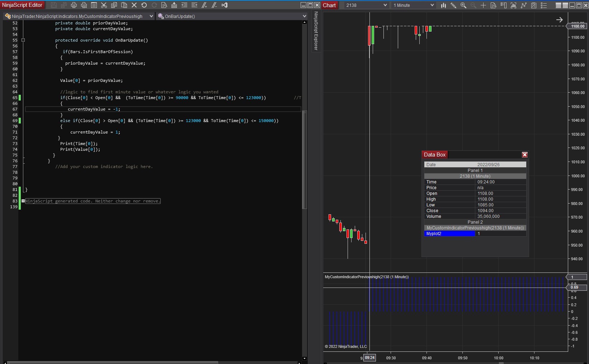
Task: Click the Print icon in NinjaScript Editor
Action: click(74, 5)
